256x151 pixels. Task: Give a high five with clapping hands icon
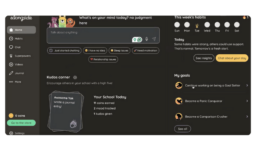pos(73,124)
